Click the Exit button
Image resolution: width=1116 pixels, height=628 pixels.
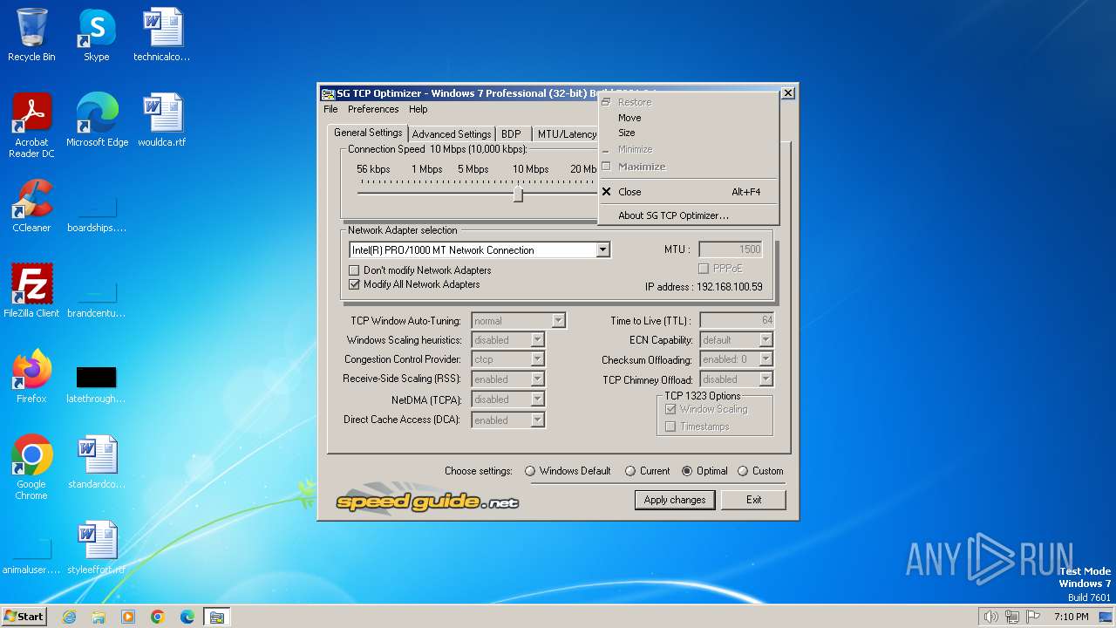point(753,500)
